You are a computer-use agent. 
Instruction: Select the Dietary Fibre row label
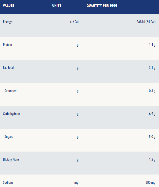[11, 160]
